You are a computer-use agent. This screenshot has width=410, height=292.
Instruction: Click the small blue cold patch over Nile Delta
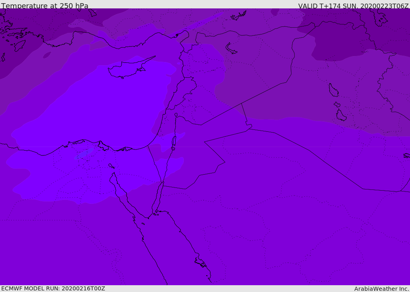[85, 153]
